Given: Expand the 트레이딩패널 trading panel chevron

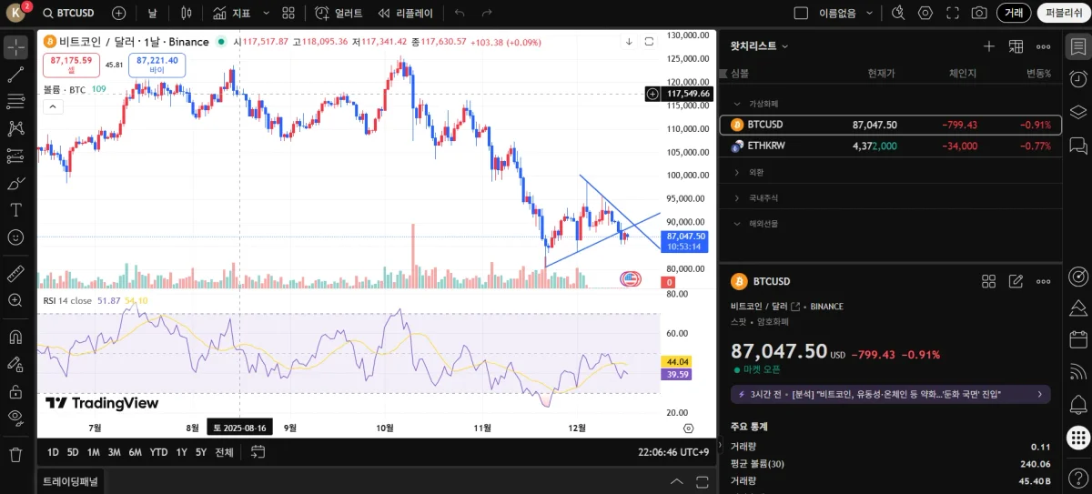Looking at the screenshot, I should point(676,481).
